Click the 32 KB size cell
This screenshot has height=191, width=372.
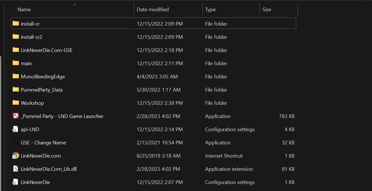click(x=288, y=143)
